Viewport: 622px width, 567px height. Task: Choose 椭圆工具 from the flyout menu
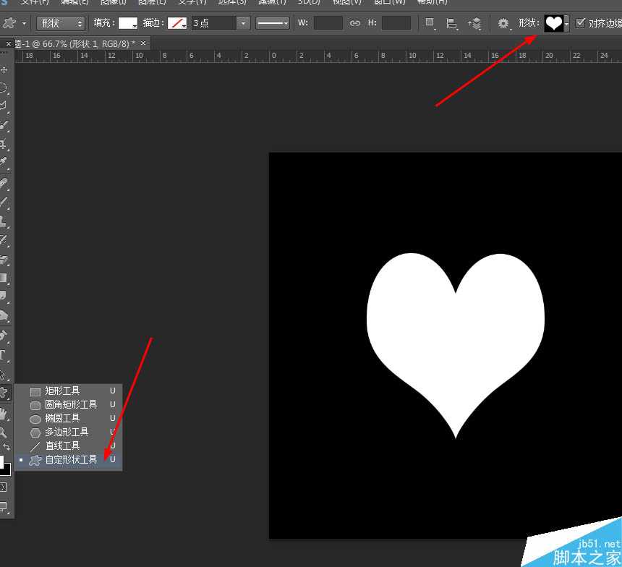pyautogui.click(x=62, y=418)
